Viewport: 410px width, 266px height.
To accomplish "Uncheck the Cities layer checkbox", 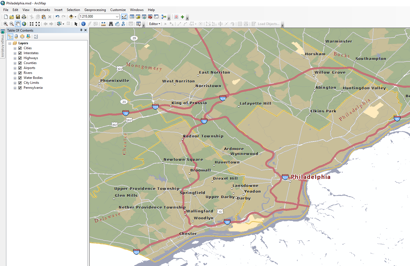I will [20, 48].
